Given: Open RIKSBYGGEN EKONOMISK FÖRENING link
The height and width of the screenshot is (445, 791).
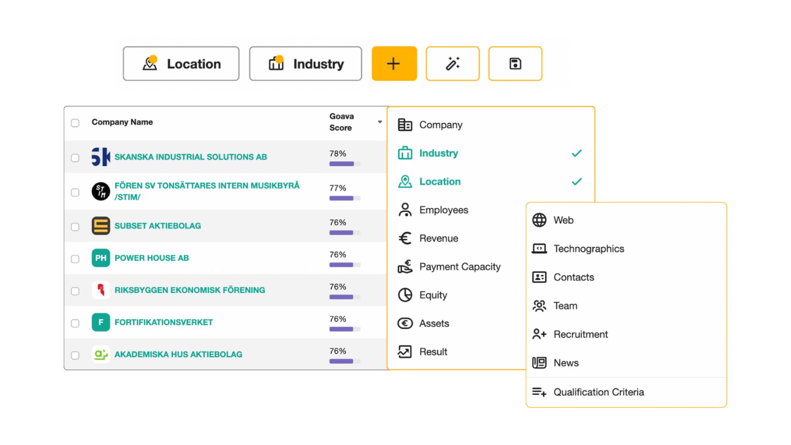Looking at the screenshot, I should (190, 290).
